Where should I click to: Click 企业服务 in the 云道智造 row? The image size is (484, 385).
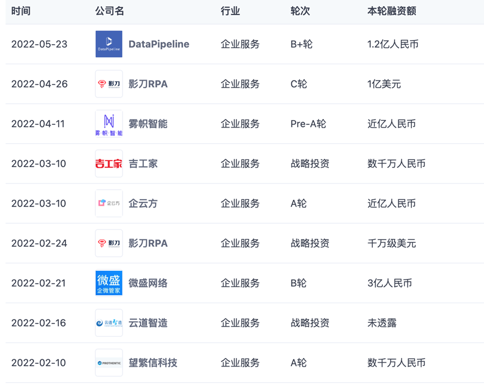point(240,323)
